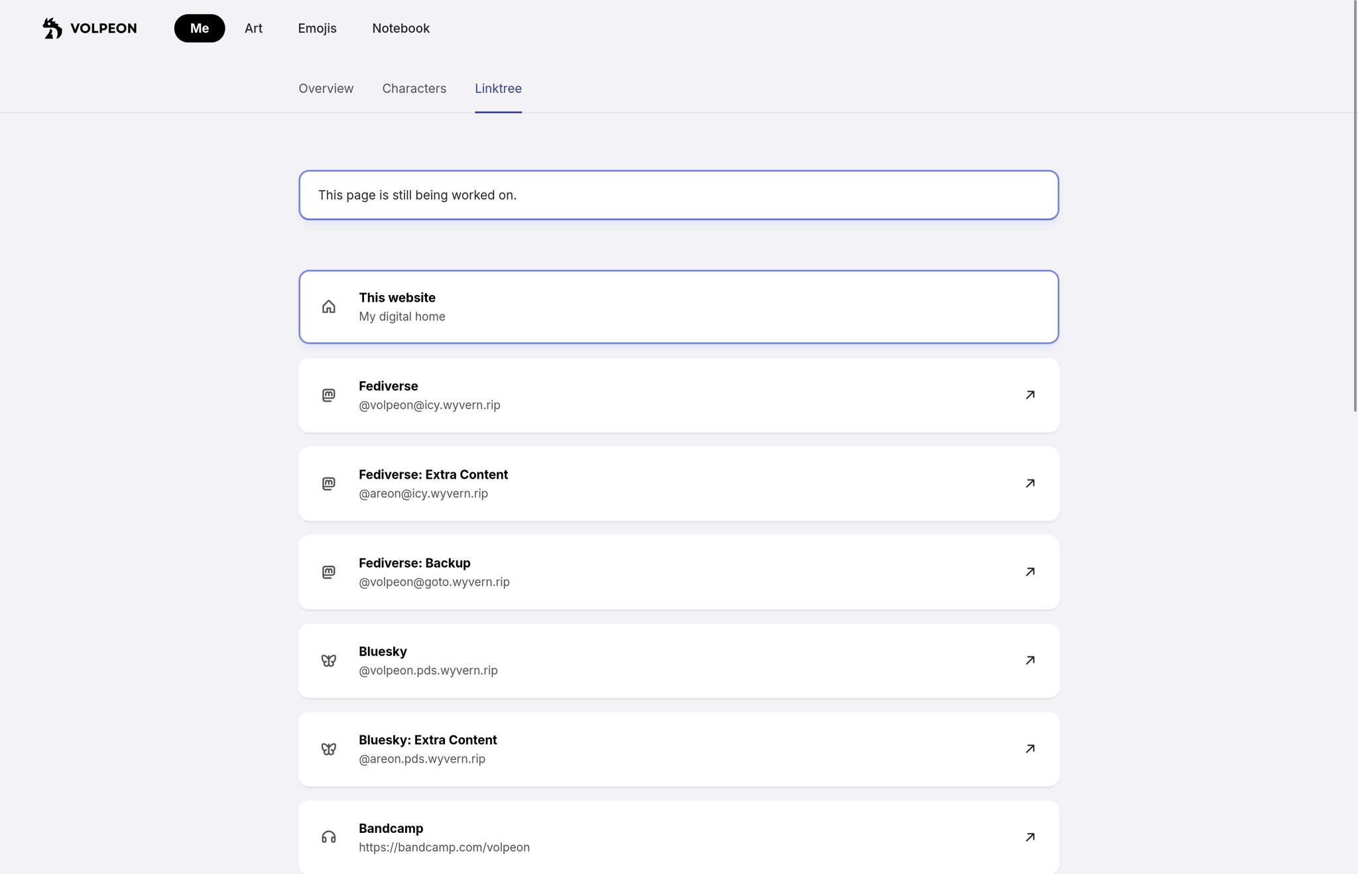This screenshot has height=874, width=1358.
Task: Click the page's vertical scrollbar
Action: coord(1354,206)
